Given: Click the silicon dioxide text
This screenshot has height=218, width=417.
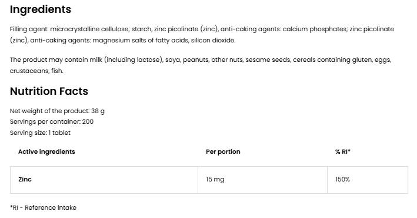Looking at the screenshot, I should coord(213,40).
